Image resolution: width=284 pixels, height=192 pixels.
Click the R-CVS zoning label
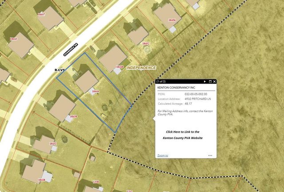click(59, 70)
